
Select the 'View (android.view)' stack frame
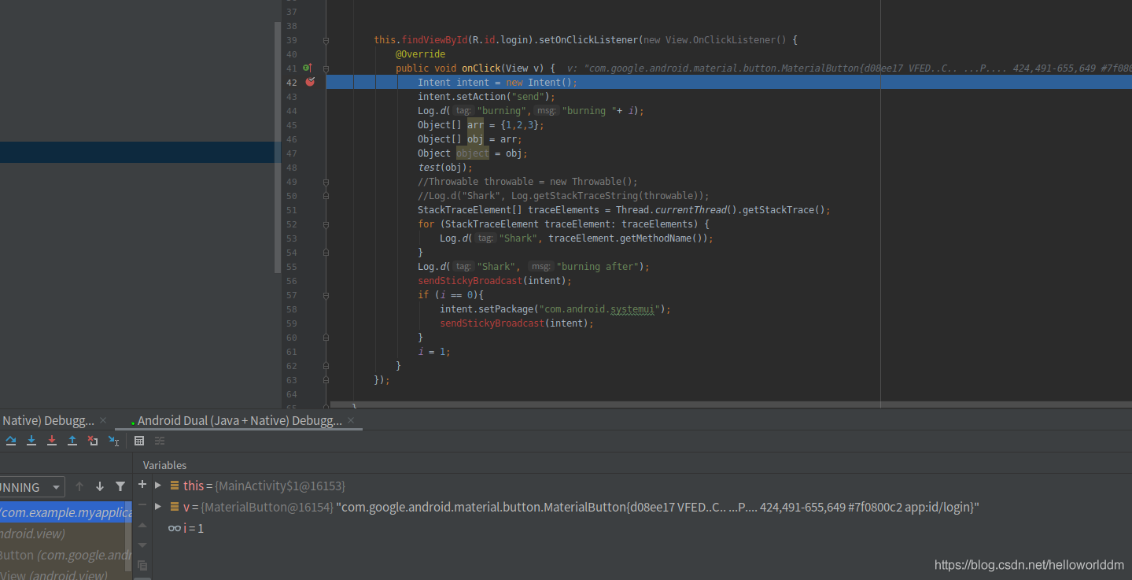coord(66,575)
